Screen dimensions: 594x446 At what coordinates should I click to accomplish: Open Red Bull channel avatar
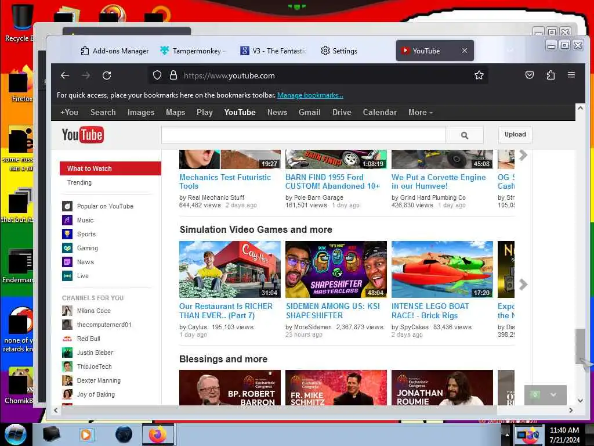pyautogui.click(x=67, y=339)
